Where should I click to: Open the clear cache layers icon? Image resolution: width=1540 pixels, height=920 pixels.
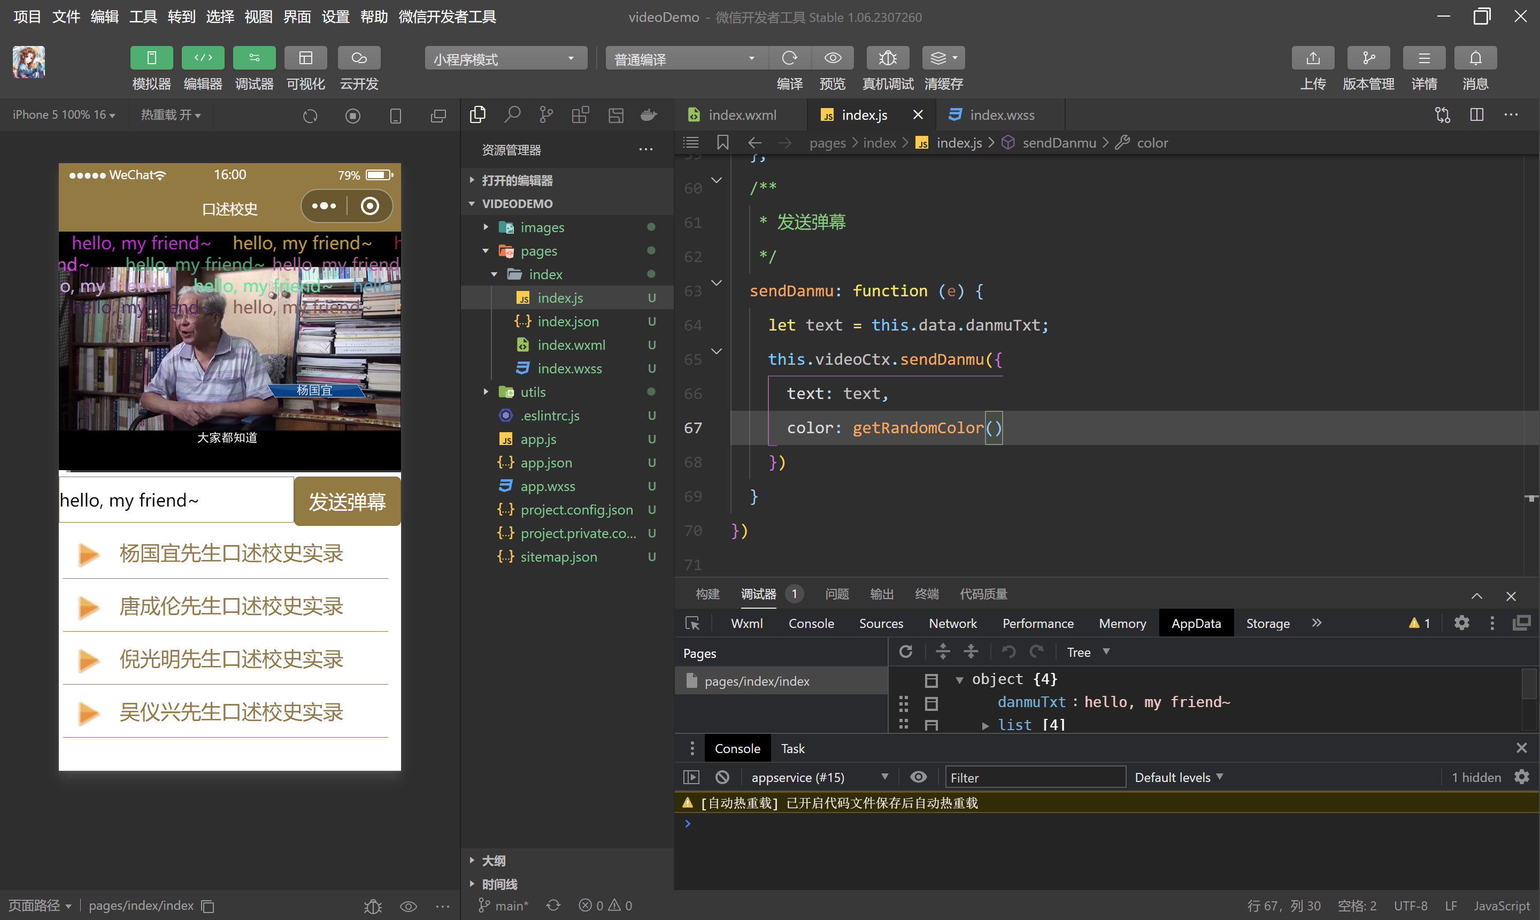[x=943, y=58]
